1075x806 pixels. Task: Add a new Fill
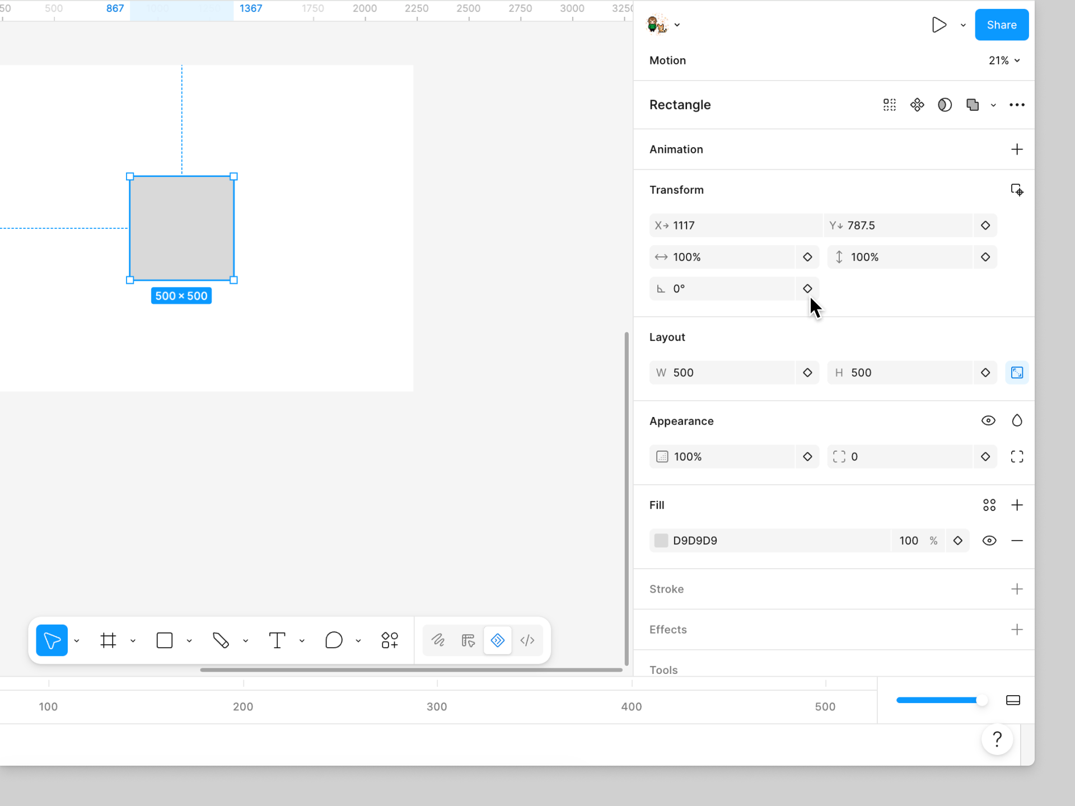(1017, 505)
